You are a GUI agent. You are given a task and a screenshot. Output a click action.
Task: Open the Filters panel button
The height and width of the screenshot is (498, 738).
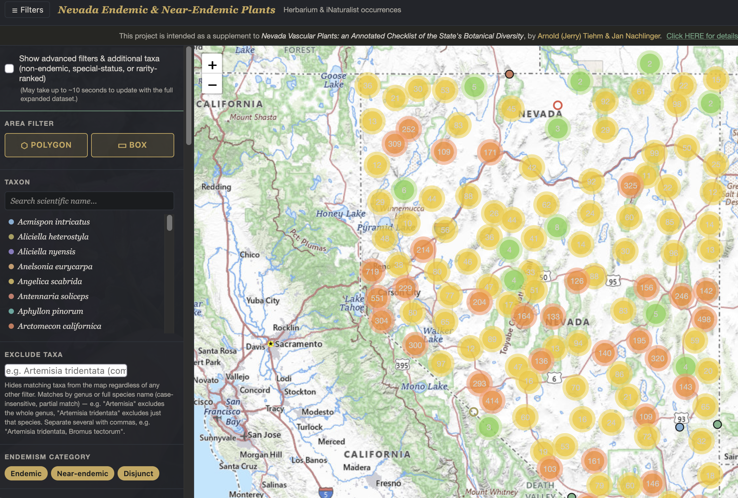pyautogui.click(x=27, y=10)
